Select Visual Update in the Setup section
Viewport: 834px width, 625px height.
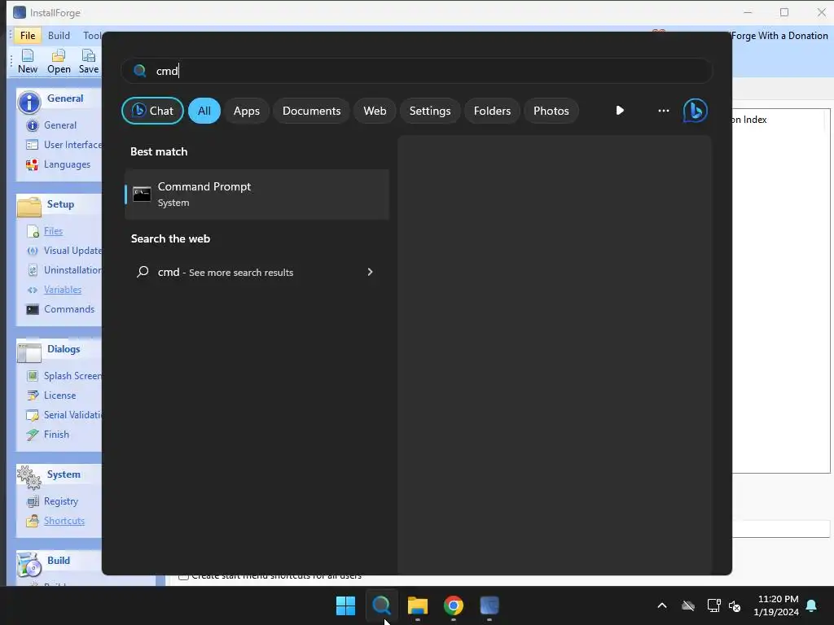point(64,251)
